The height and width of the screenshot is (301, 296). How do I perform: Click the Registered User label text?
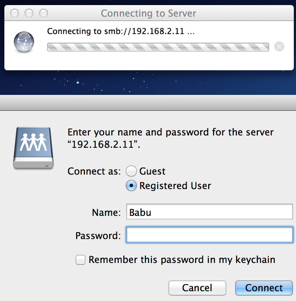click(x=175, y=185)
